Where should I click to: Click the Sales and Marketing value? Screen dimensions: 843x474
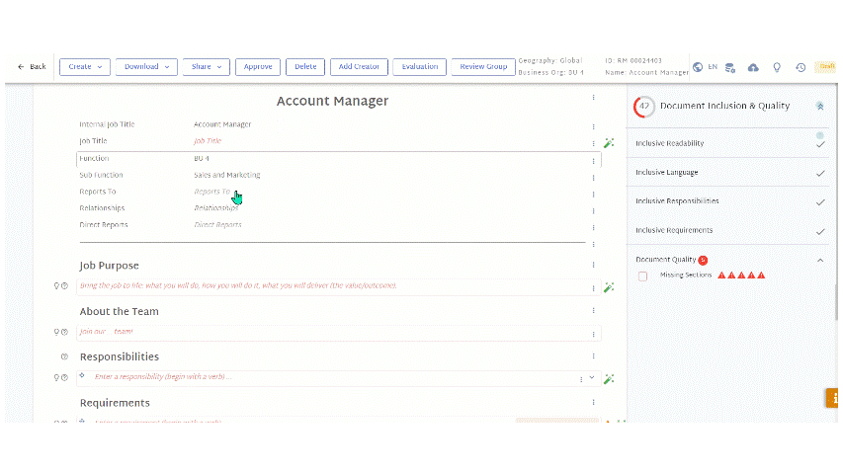point(227,175)
